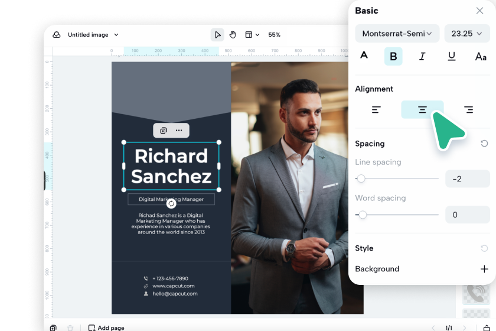This screenshot has width=496, height=331.
Task: Click the Line spacing value field
Action: click(468, 179)
